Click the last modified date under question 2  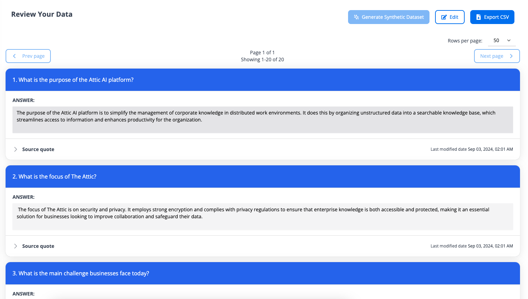(x=471, y=246)
